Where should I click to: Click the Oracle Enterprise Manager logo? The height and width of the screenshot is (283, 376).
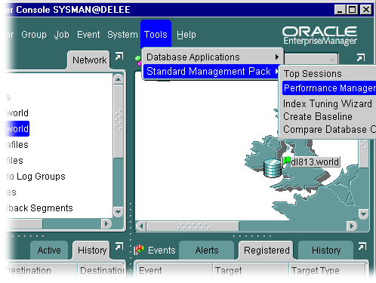(319, 36)
